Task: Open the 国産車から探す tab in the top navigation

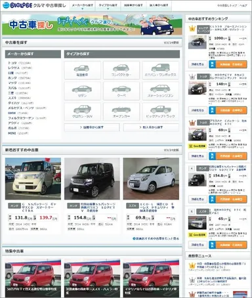Action: pyautogui.click(x=133, y=5)
